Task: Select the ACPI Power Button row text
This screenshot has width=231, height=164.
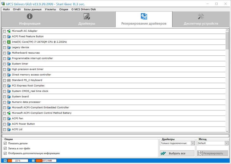Action: (23, 124)
